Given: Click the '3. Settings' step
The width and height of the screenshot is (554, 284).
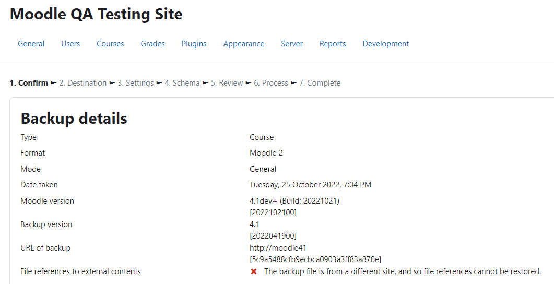Looking at the screenshot, I should (136, 83).
